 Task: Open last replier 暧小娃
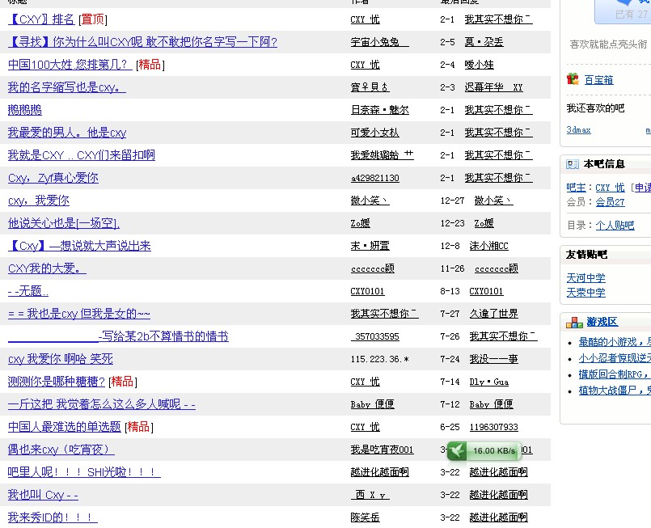(x=479, y=65)
